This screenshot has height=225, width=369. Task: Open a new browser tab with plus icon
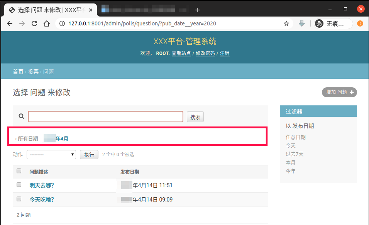pos(198,10)
